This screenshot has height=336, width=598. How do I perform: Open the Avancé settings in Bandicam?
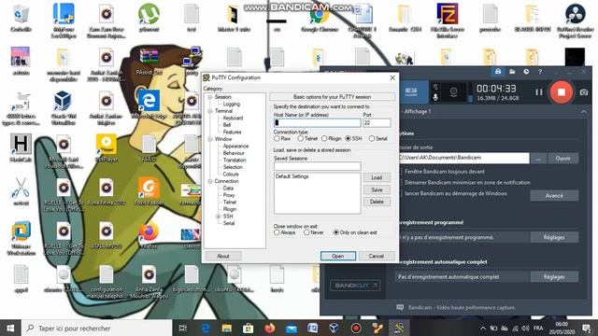click(554, 195)
